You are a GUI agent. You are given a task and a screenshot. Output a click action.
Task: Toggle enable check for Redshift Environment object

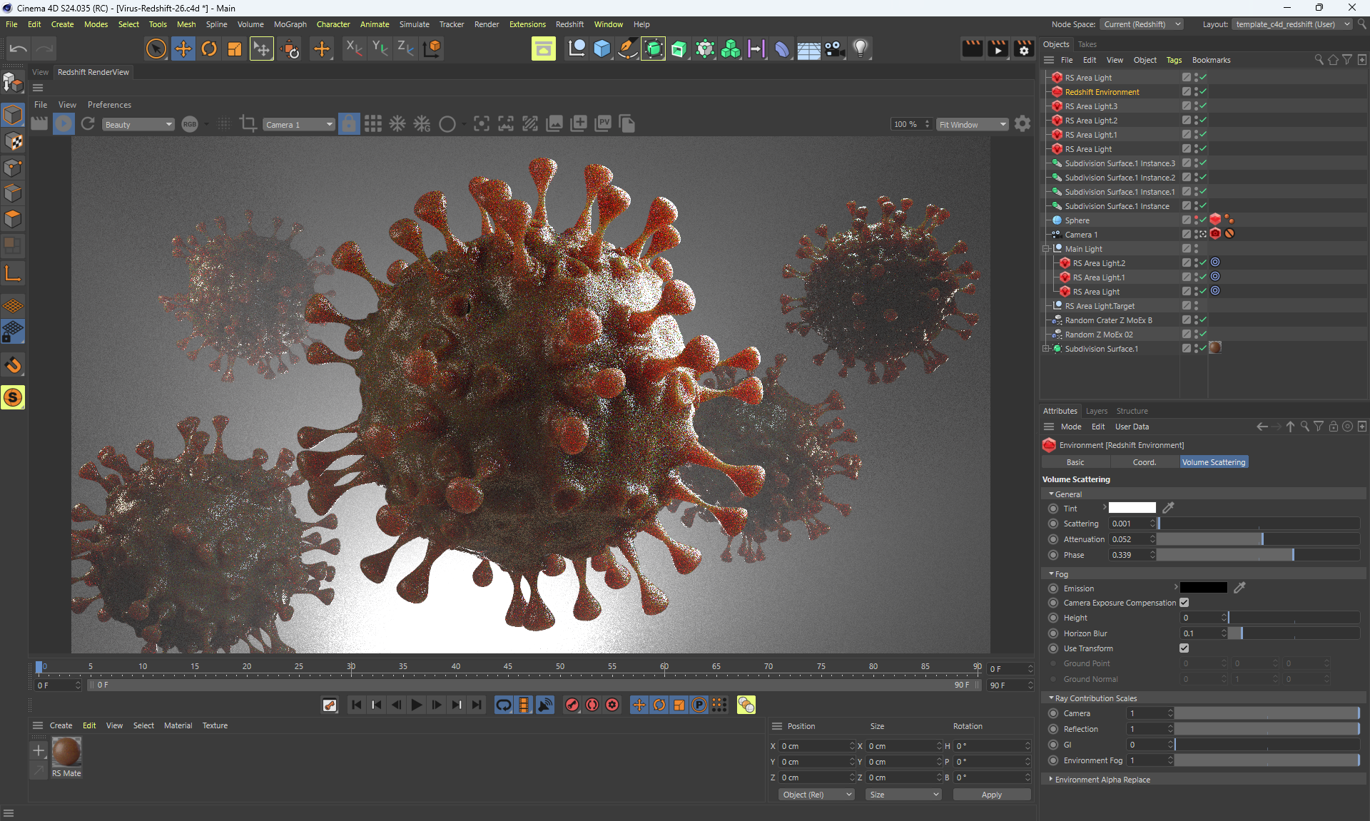tap(1203, 92)
